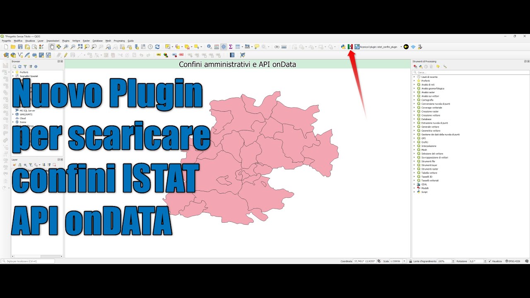
Task: Open Browser panel properties info icon
Action: pyautogui.click(x=36, y=66)
